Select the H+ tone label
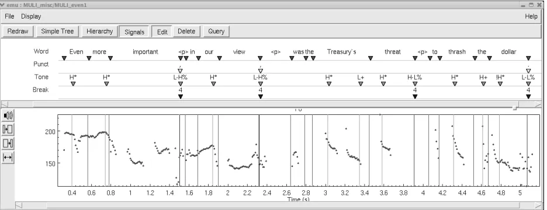 pos(483,78)
